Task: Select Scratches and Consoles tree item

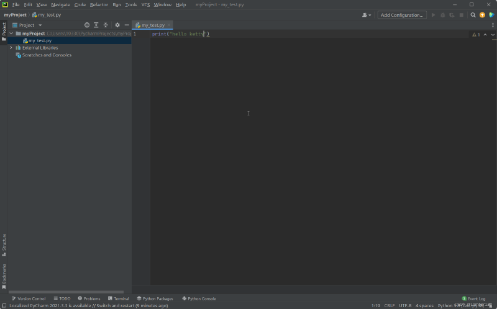Action: (x=47, y=55)
